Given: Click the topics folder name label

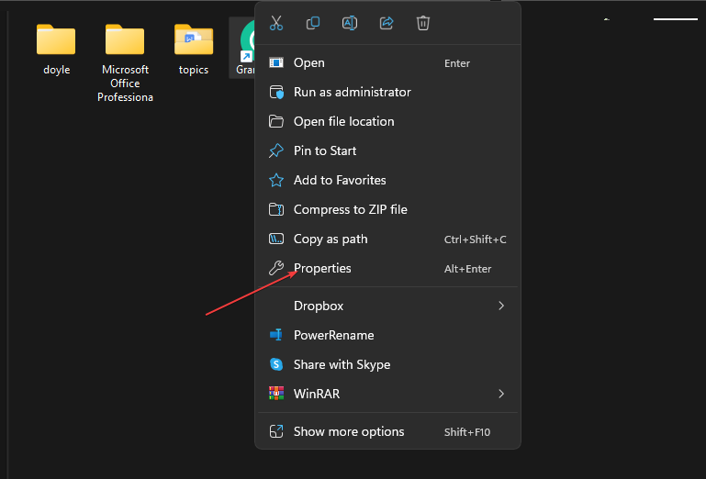Looking at the screenshot, I should click(x=194, y=71).
